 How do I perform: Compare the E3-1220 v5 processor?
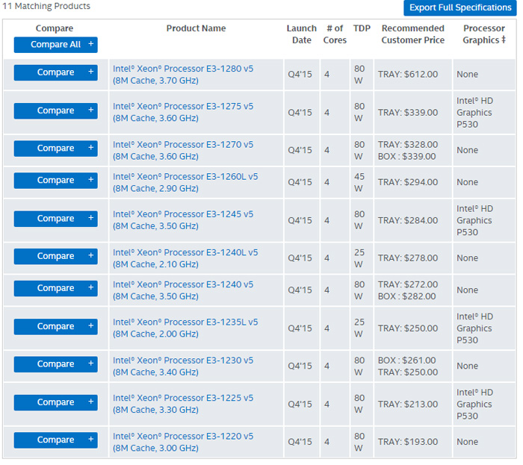coord(56,440)
